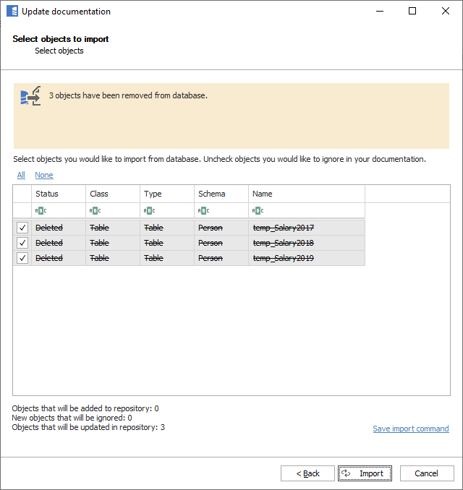Click the Name column filter icon

[258, 210]
